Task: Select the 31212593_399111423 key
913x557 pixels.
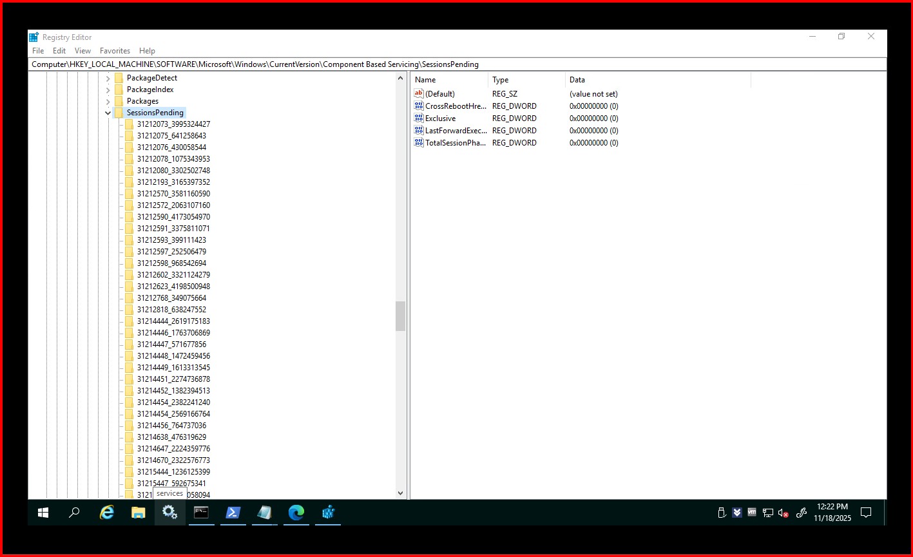Action: pyautogui.click(x=171, y=240)
